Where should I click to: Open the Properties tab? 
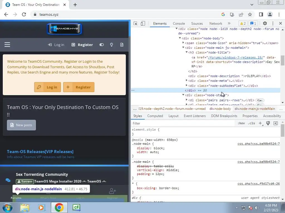[x=250, y=116]
